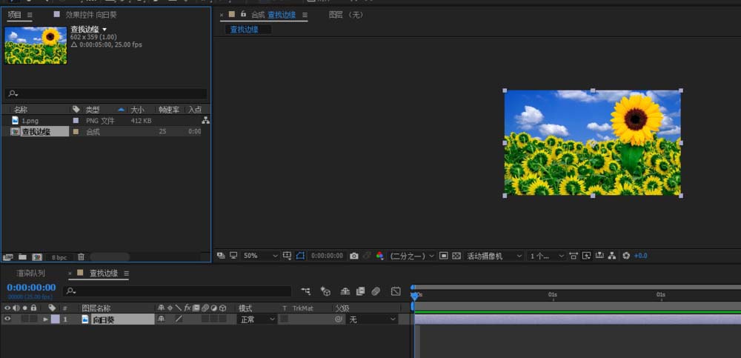
Task: Open the 正常 blending mode dropdown
Action: click(x=256, y=319)
